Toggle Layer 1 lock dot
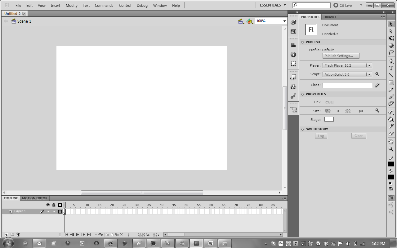397x248 pixels. coord(54,212)
